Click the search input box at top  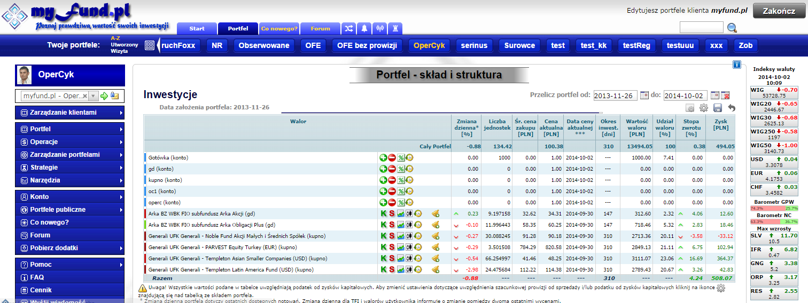click(x=701, y=27)
